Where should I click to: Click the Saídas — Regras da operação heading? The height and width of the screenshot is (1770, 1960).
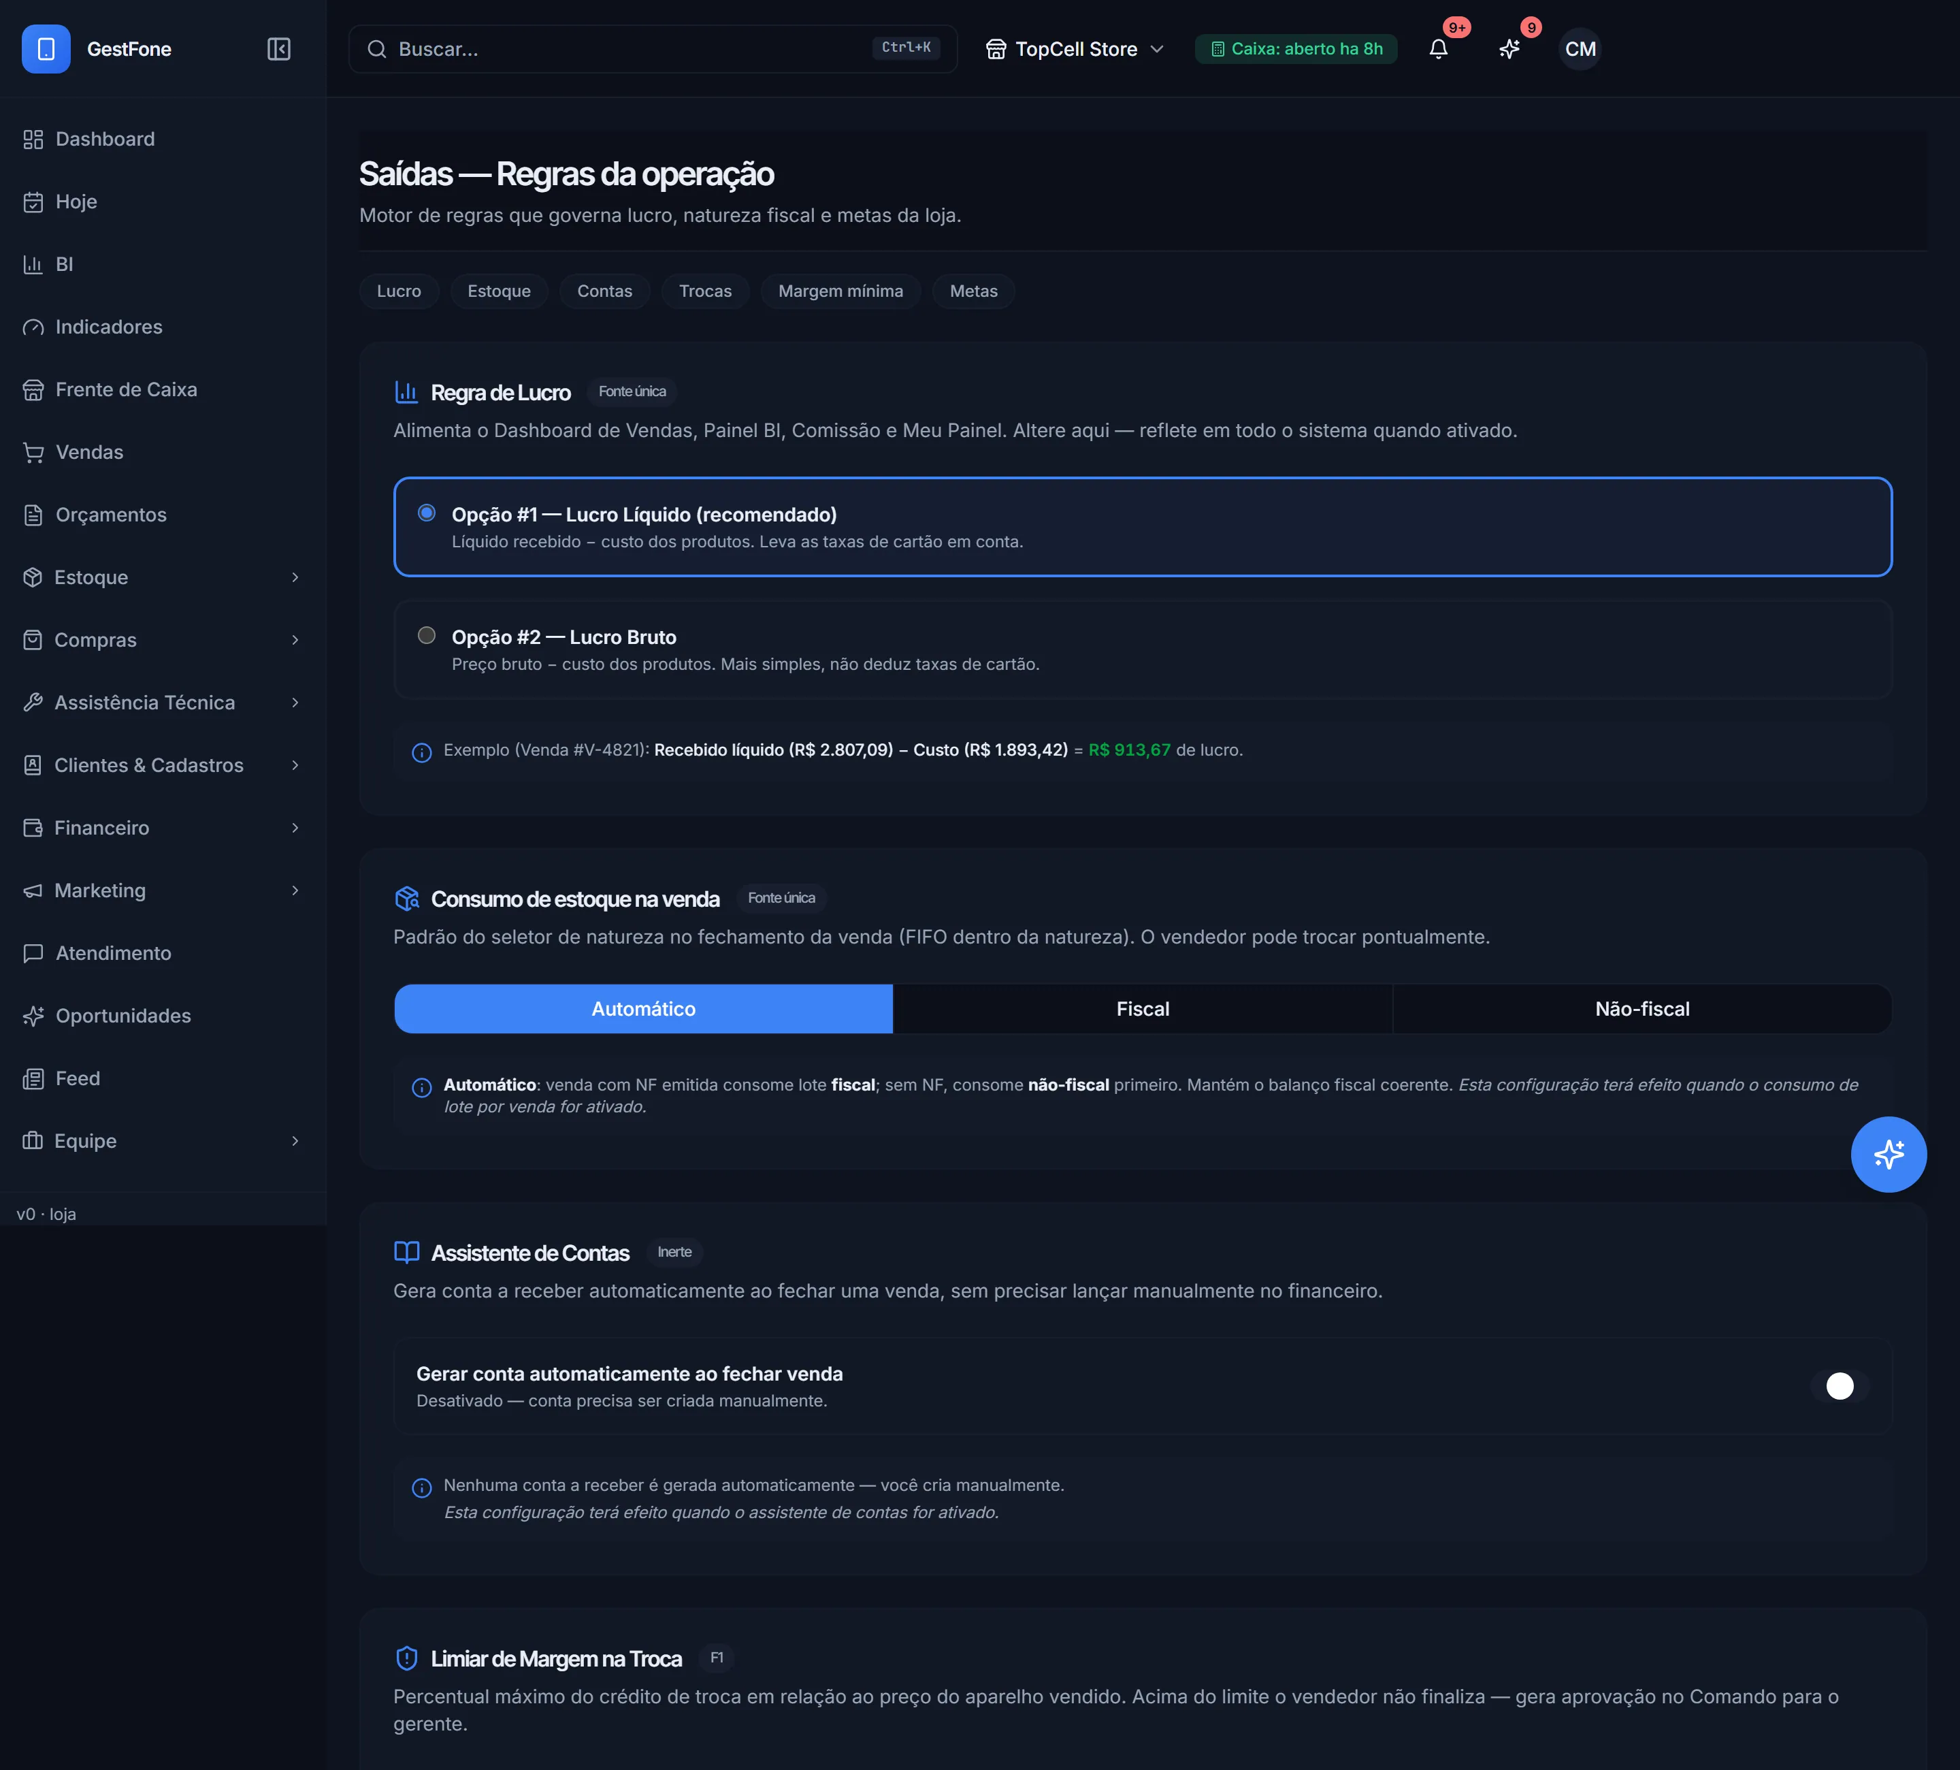567,174
